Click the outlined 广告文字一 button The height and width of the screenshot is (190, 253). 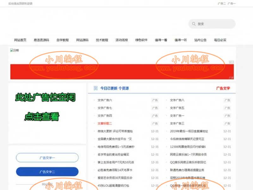(x=47, y=158)
